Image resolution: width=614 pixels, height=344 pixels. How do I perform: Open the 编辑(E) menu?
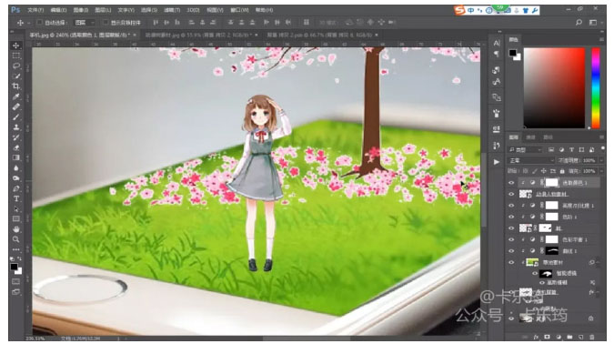pyautogui.click(x=58, y=10)
